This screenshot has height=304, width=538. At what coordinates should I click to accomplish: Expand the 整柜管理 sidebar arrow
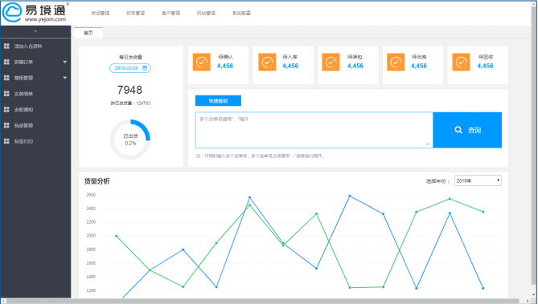65,78
